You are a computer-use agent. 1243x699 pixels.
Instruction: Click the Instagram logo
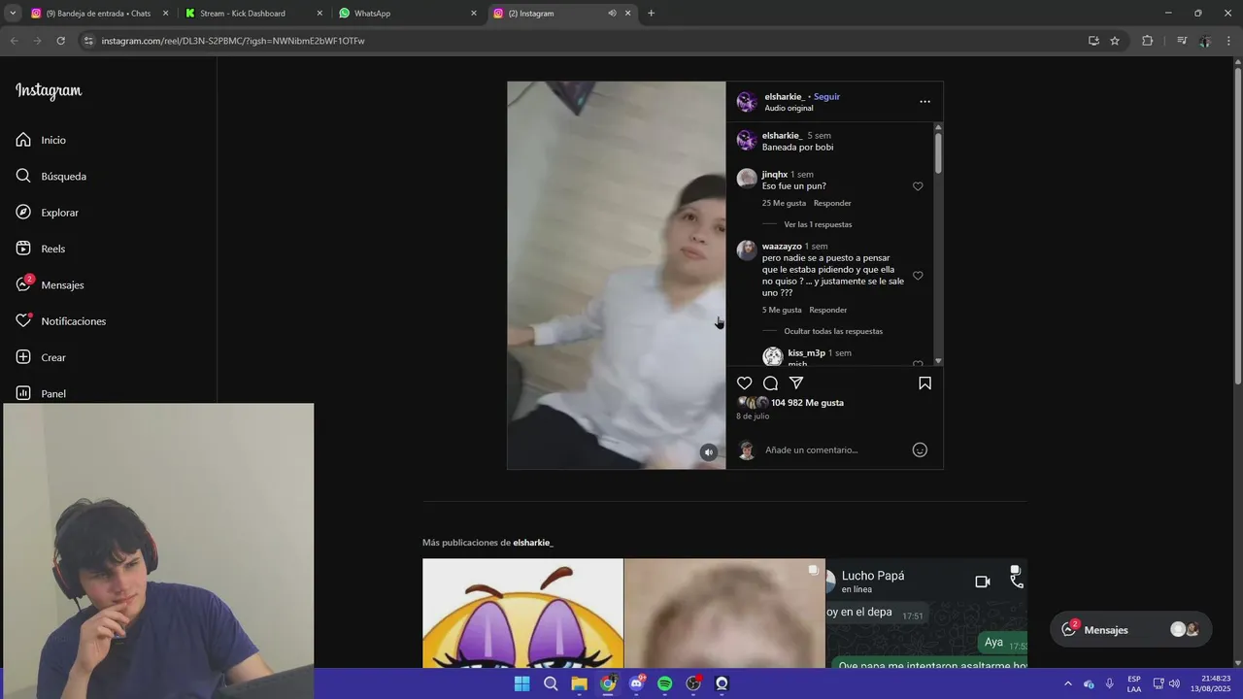49,90
